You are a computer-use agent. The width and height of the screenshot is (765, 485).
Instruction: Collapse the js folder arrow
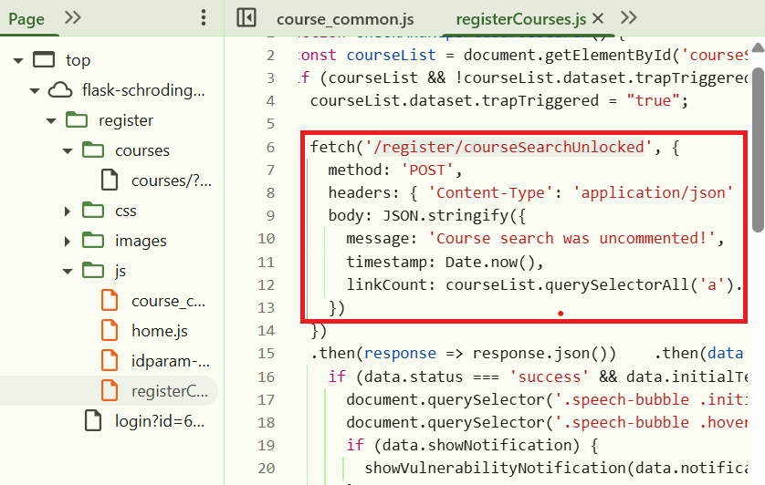[x=68, y=272]
